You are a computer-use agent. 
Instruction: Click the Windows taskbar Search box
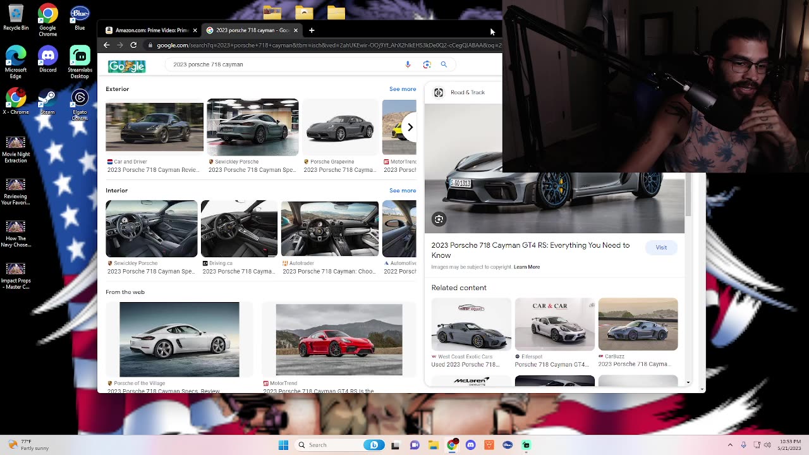[340, 445]
